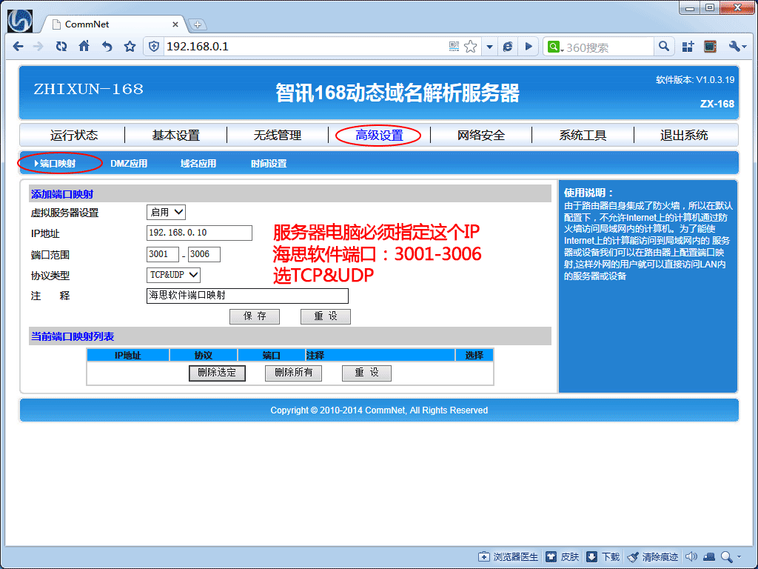Click the 选择 column header
The width and height of the screenshot is (758, 569).
[x=474, y=355]
